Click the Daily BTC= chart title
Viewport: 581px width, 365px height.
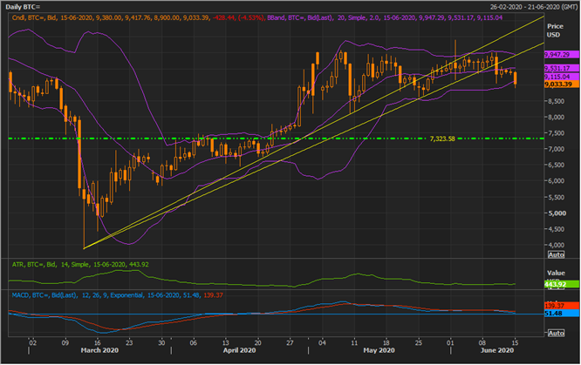pyautogui.click(x=23, y=7)
